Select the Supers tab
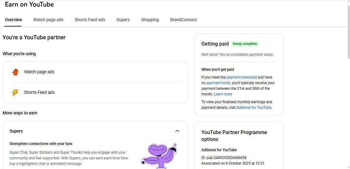The height and width of the screenshot is (169, 350). [x=123, y=20]
